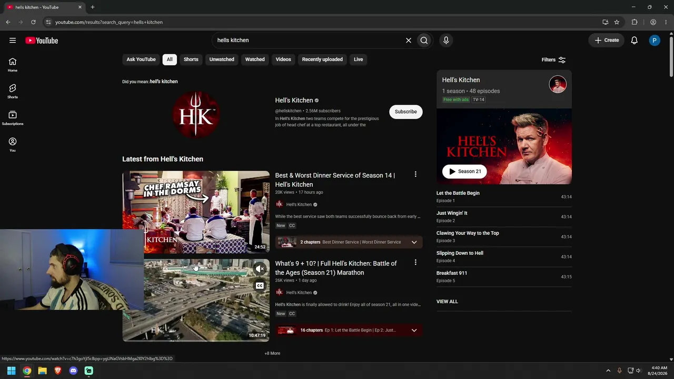The image size is (674, 379).
Task: Open the Chrome extensions menu
Action: point(635,22)
